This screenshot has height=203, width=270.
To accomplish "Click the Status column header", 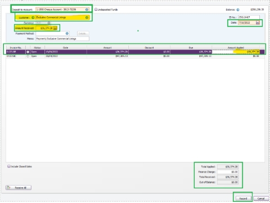I will pyautogui.click(x=37, y=48).
